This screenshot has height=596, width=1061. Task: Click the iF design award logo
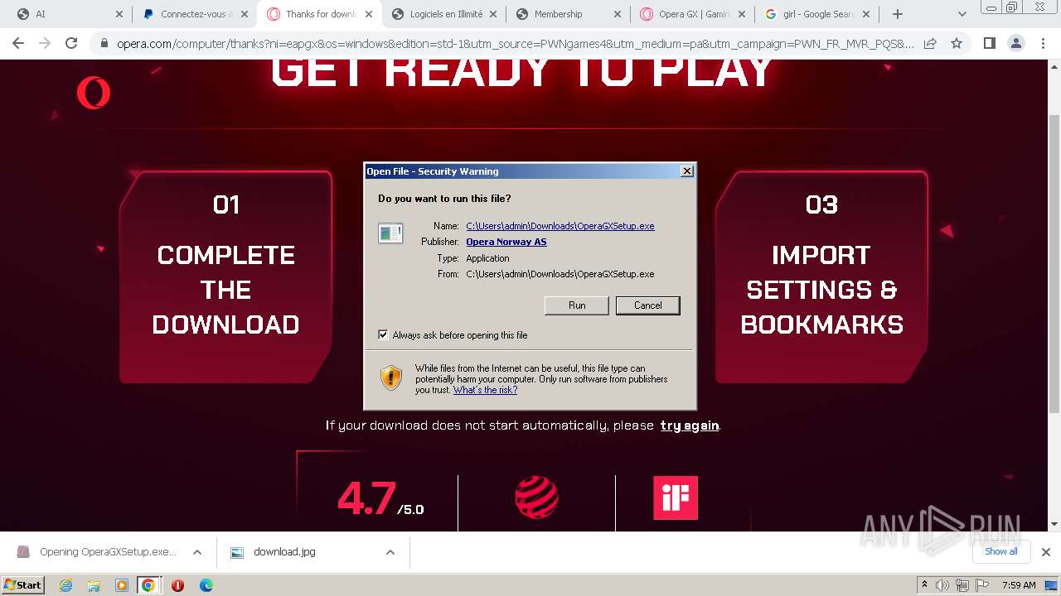tap(676, 497)
